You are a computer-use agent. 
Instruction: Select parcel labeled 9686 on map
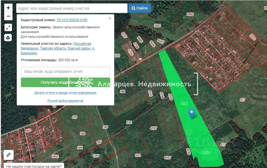(152, 44)
